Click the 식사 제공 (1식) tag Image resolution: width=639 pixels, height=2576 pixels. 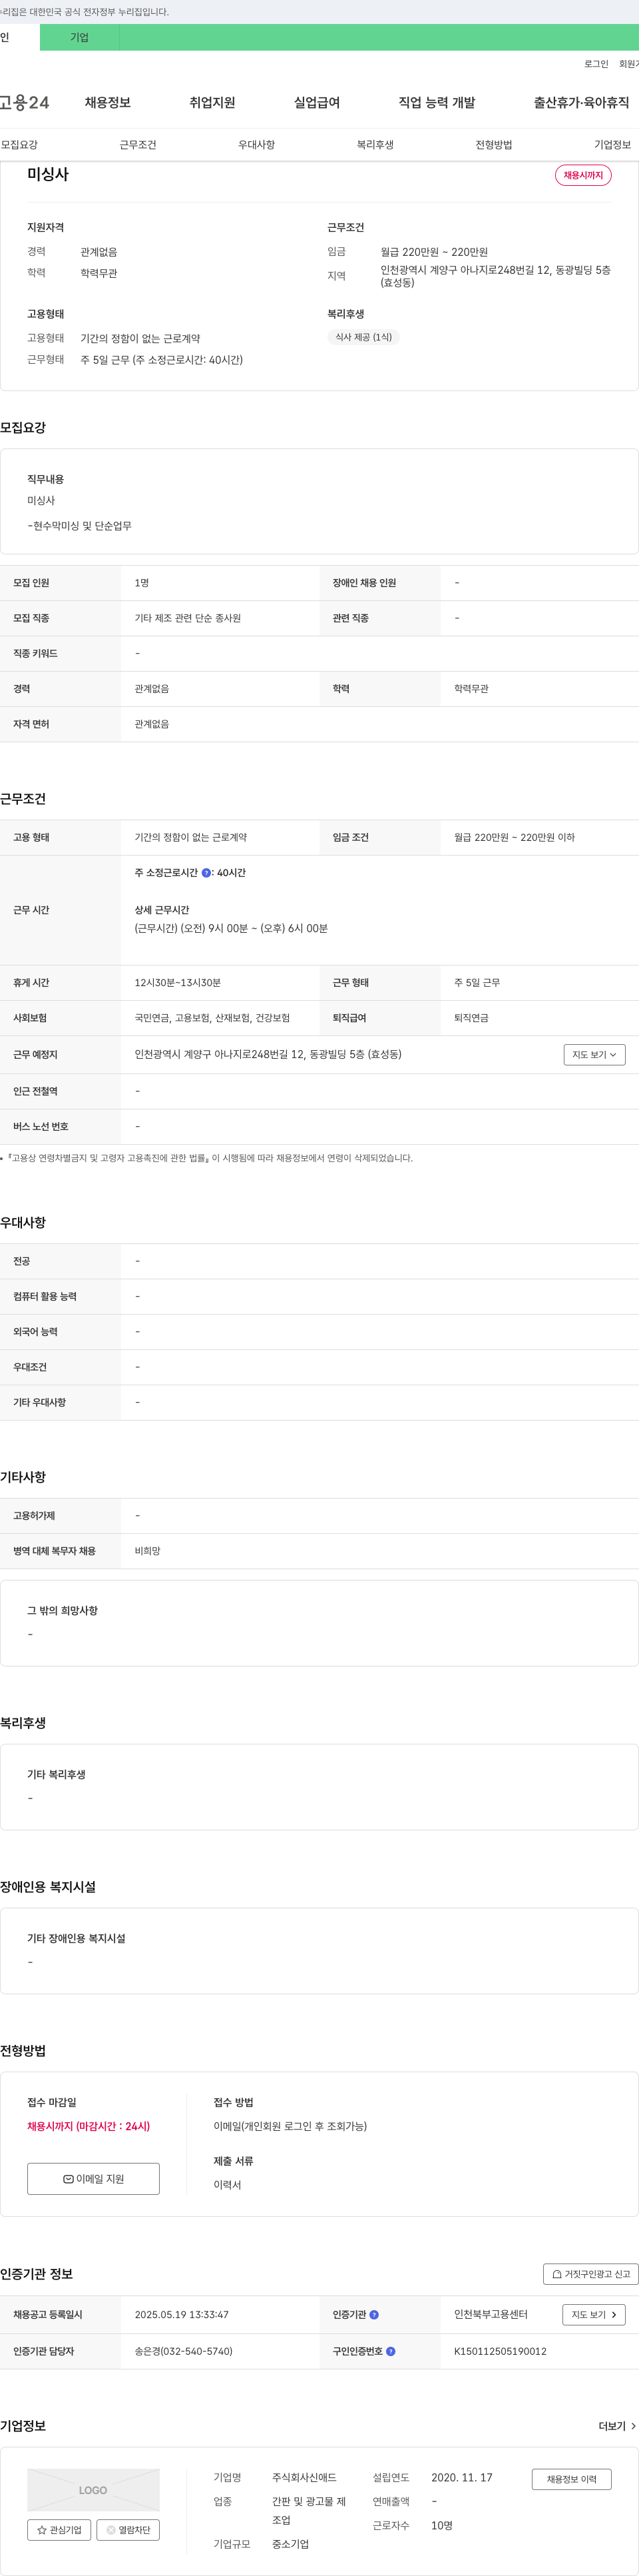[363, 337]
